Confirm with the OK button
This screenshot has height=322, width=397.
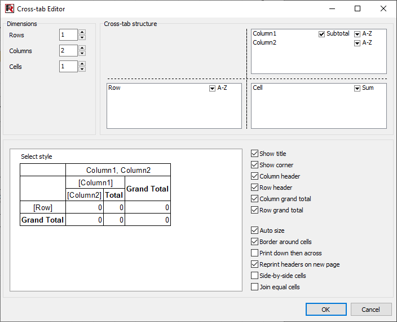point(326,310)
